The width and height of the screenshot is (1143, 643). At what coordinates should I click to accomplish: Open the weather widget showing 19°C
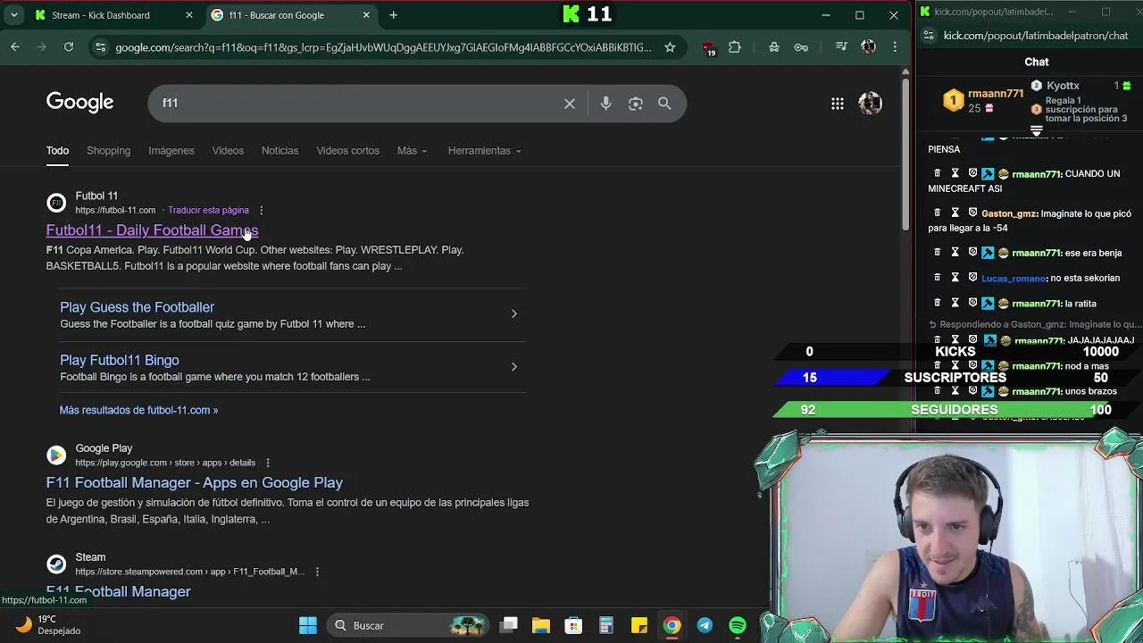[x=49, y=624]
